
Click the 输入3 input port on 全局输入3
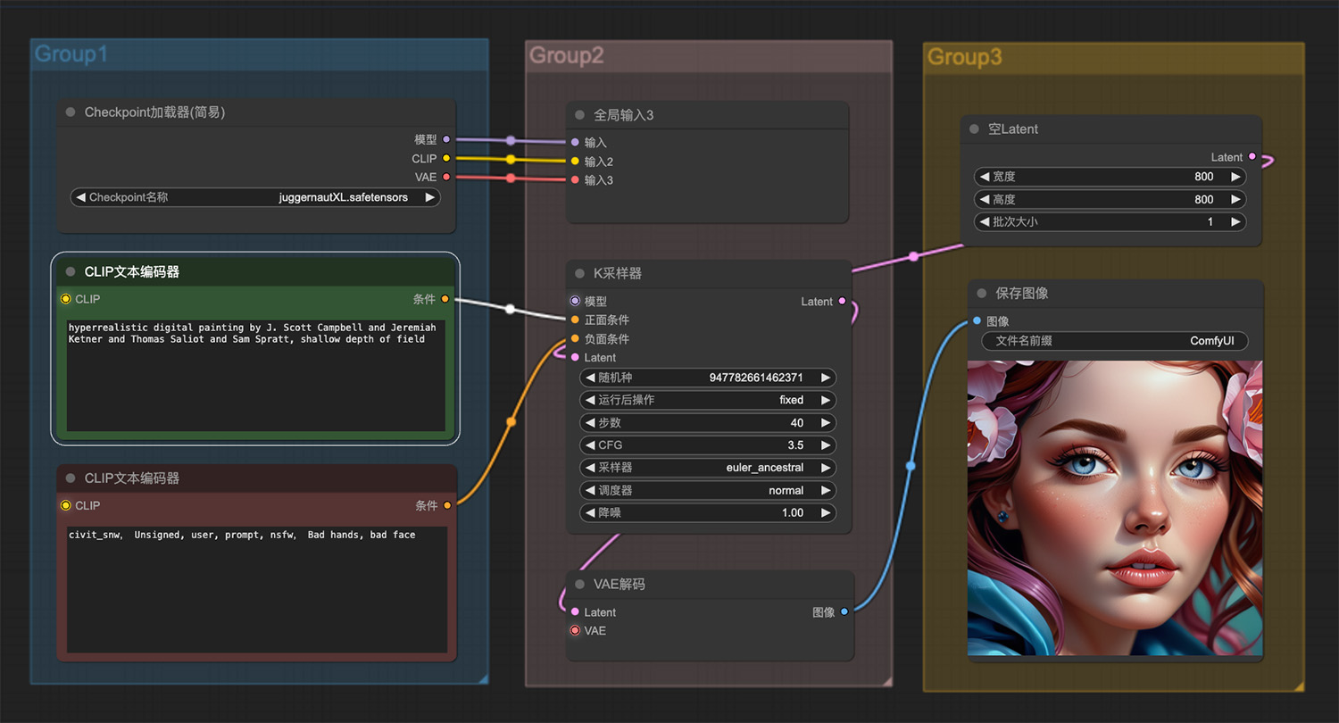click(x=575, y=180)
